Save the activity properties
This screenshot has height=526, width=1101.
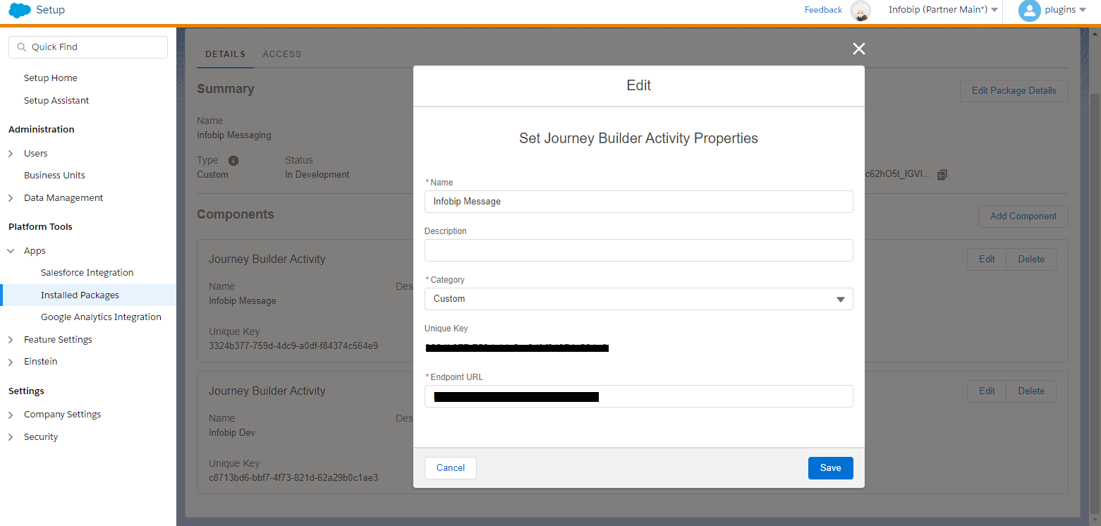(830, 468)
